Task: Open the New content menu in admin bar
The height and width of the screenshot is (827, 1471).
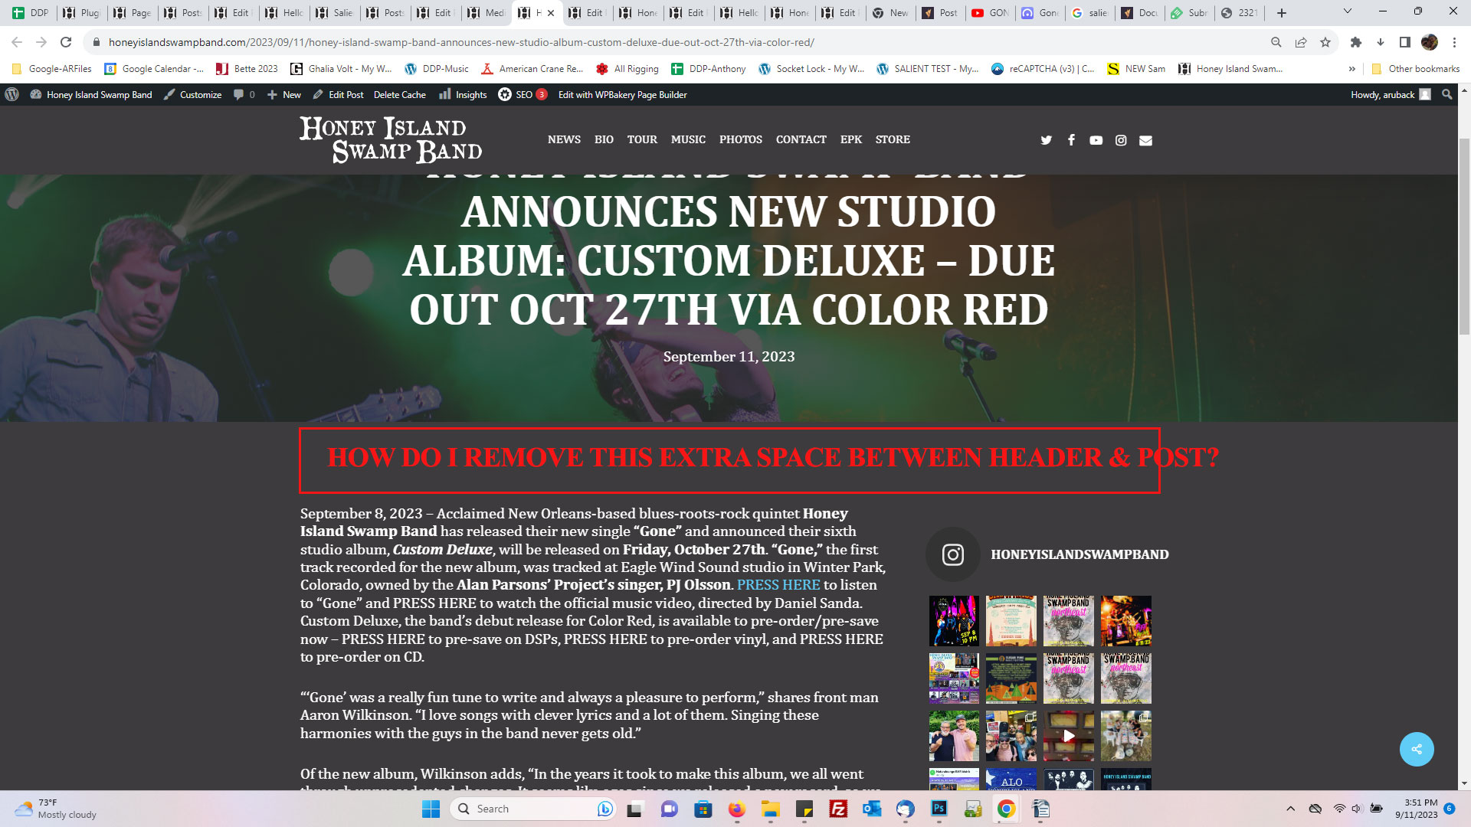Action: click(283, 94)
